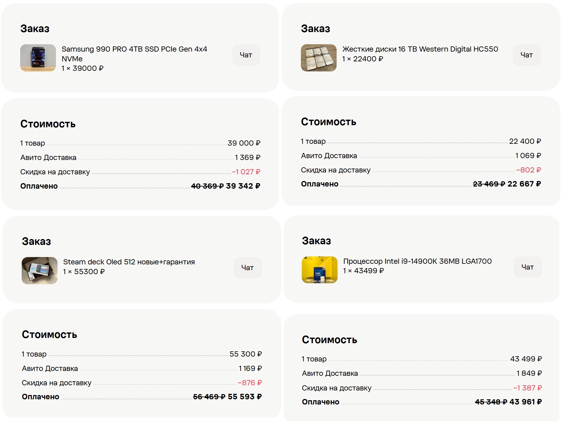Screen dimensions: 562x428
Task: Click the 55 593 ₽ paid total
Action: coord(245,397)
